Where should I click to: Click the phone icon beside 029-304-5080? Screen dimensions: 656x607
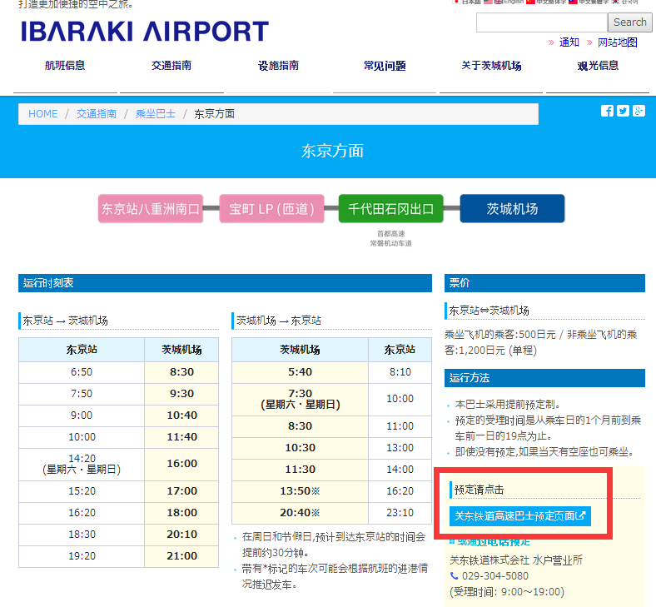click(455, 575)
